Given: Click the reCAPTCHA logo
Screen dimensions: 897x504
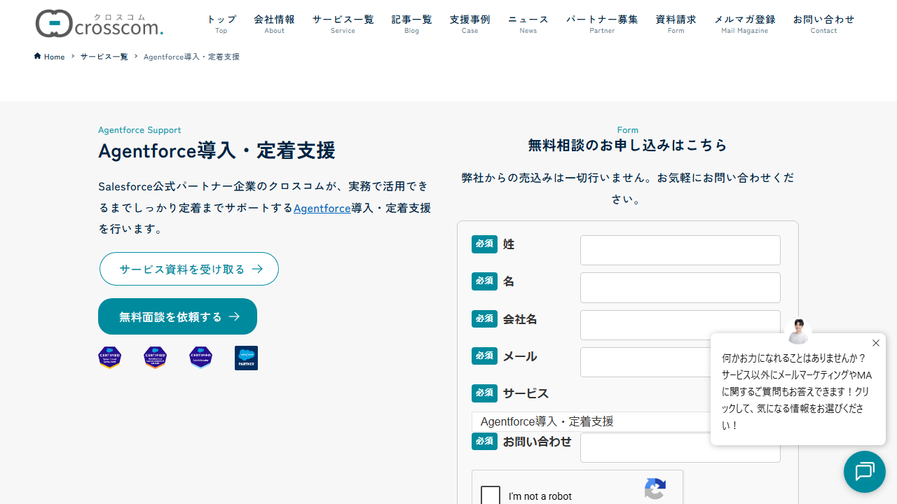Looking at the screenshot, I should coord(655,489).
